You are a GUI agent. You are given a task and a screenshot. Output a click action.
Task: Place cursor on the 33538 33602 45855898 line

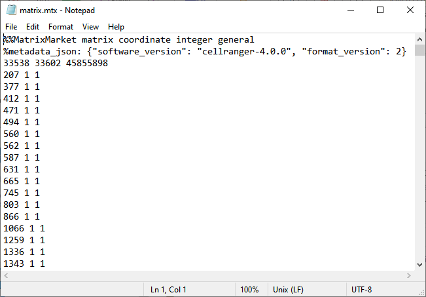56,64
